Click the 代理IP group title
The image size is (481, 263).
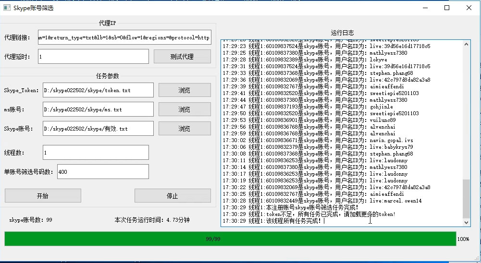107,23
